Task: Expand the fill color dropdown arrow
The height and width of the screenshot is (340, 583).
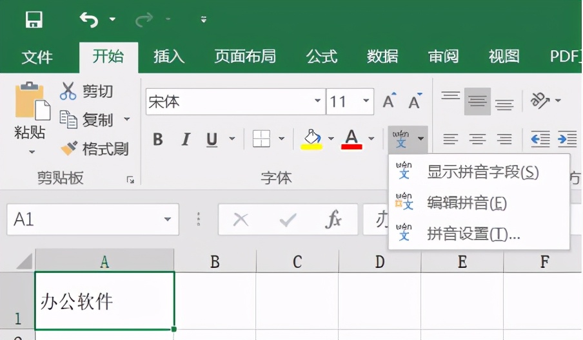Action: tap(331, 139)
